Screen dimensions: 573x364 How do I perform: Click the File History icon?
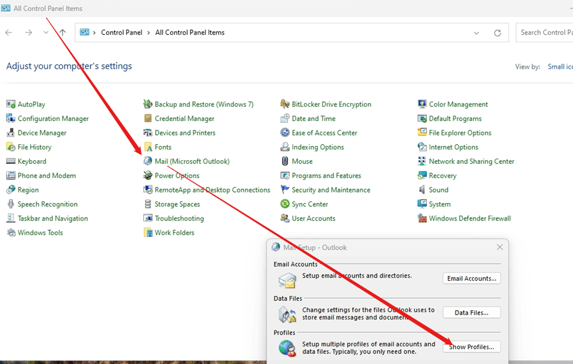11,147
